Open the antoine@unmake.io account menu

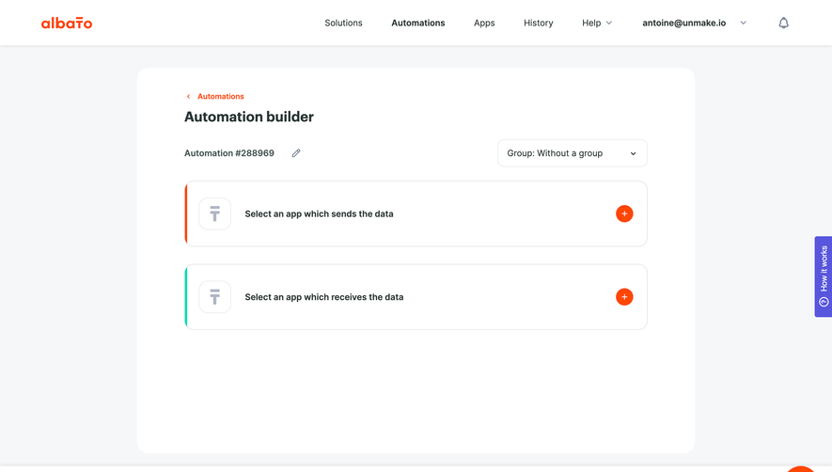[694, 23]
